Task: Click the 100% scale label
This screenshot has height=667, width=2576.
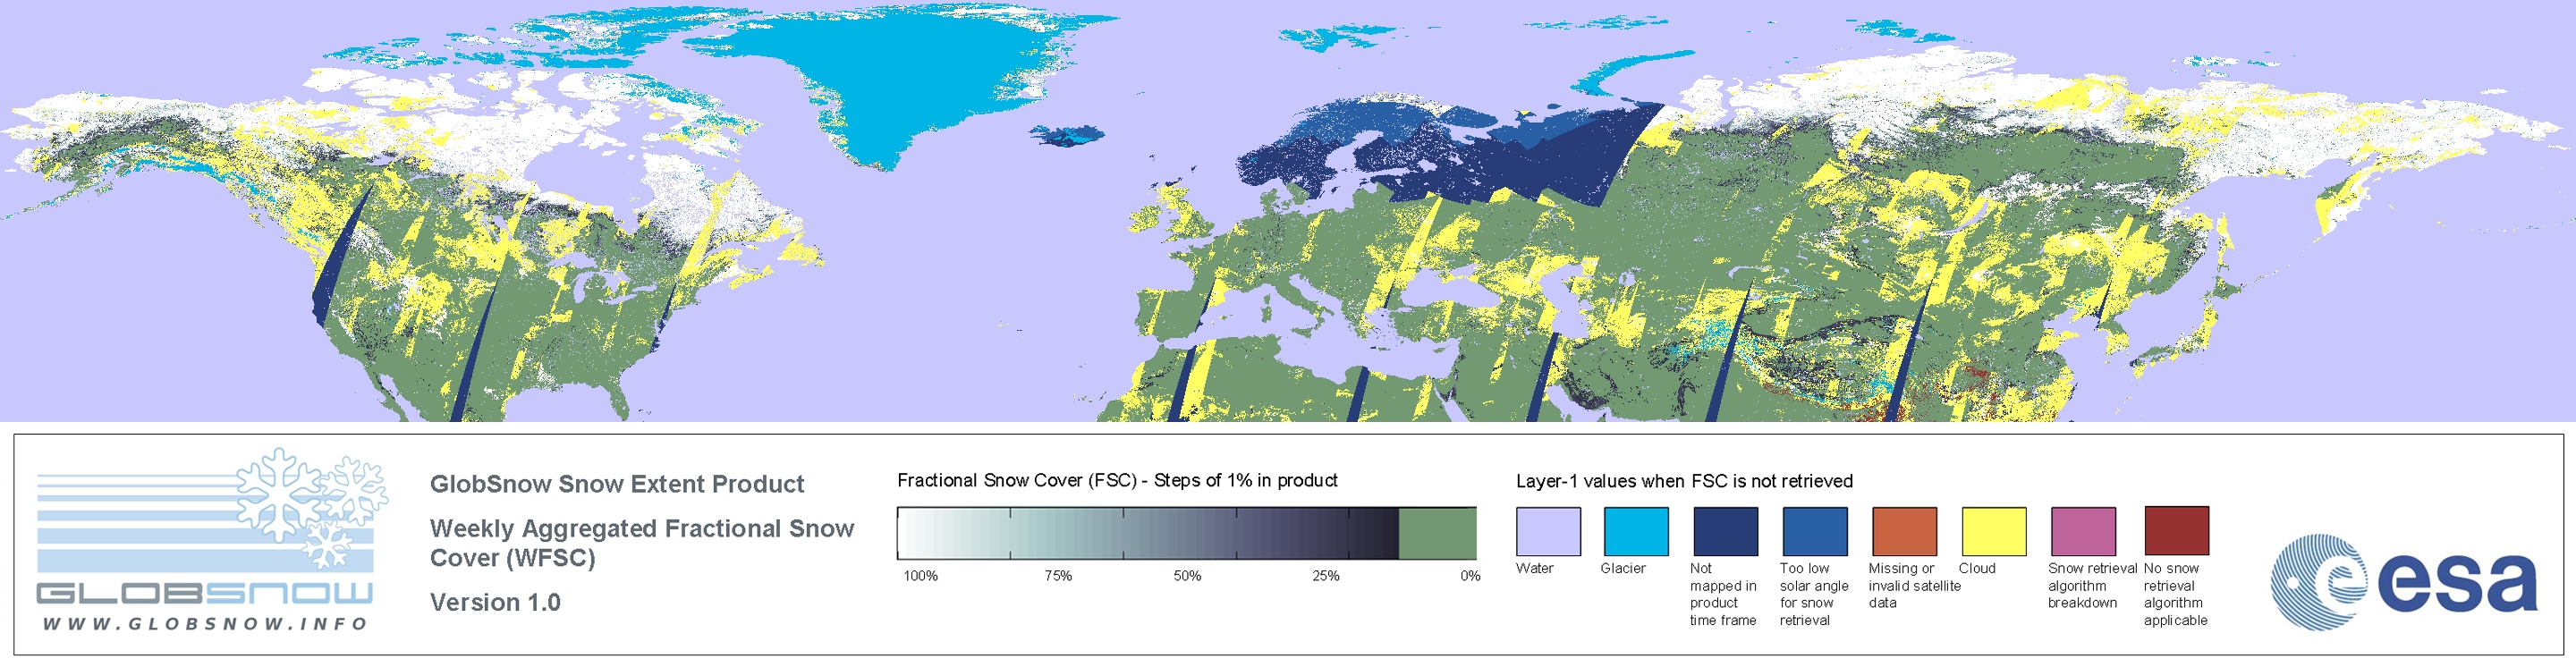Action: click(920, 576)
